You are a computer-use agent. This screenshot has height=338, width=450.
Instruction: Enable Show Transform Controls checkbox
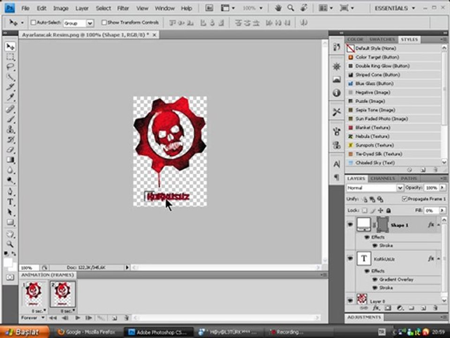[104, 23]
